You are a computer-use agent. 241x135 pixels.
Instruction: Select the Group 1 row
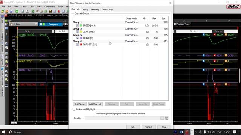(x=120, y=22)
